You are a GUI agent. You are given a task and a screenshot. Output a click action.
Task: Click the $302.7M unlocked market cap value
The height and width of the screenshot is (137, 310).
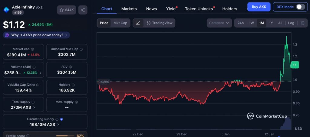67,54
